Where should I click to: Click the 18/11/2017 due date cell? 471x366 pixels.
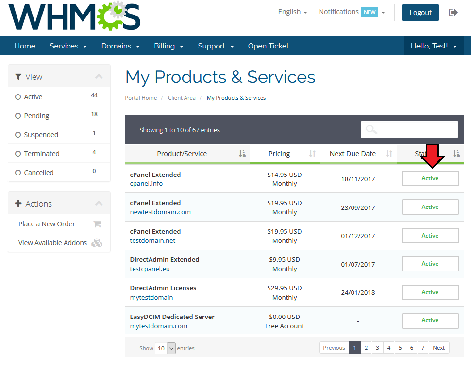tap(358, 179)
